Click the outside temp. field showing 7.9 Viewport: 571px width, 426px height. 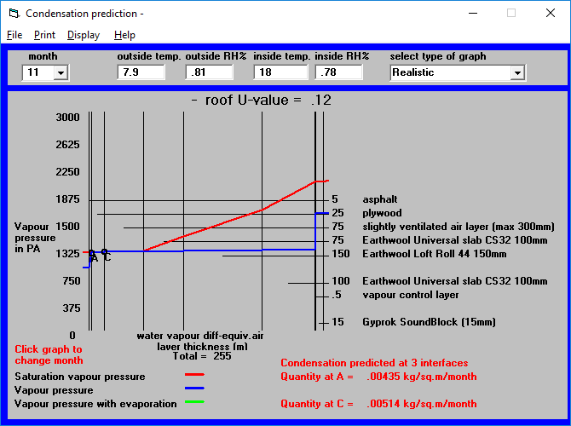point(141,72)
